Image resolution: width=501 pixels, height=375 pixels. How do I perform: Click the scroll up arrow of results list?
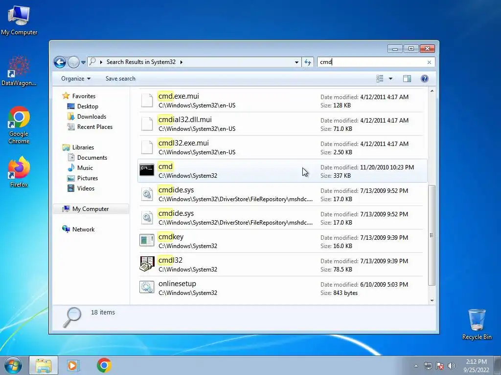pos(432,91)
